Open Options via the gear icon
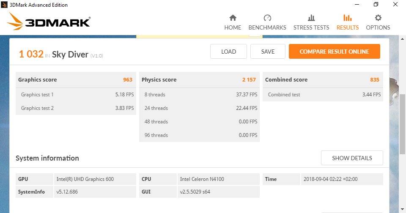This screenshot has width=406, height=213. [x=378, y=18]
